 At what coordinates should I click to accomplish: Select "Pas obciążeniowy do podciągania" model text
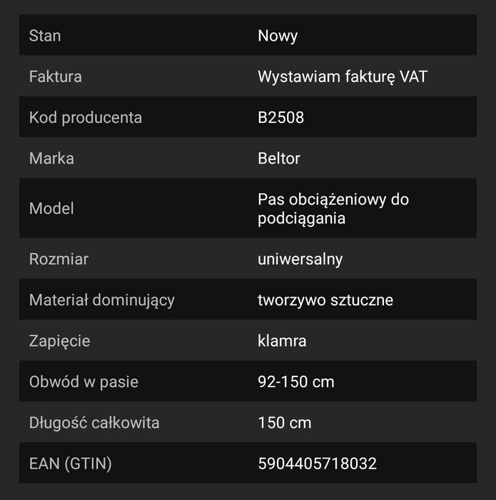tap(333, 209)
